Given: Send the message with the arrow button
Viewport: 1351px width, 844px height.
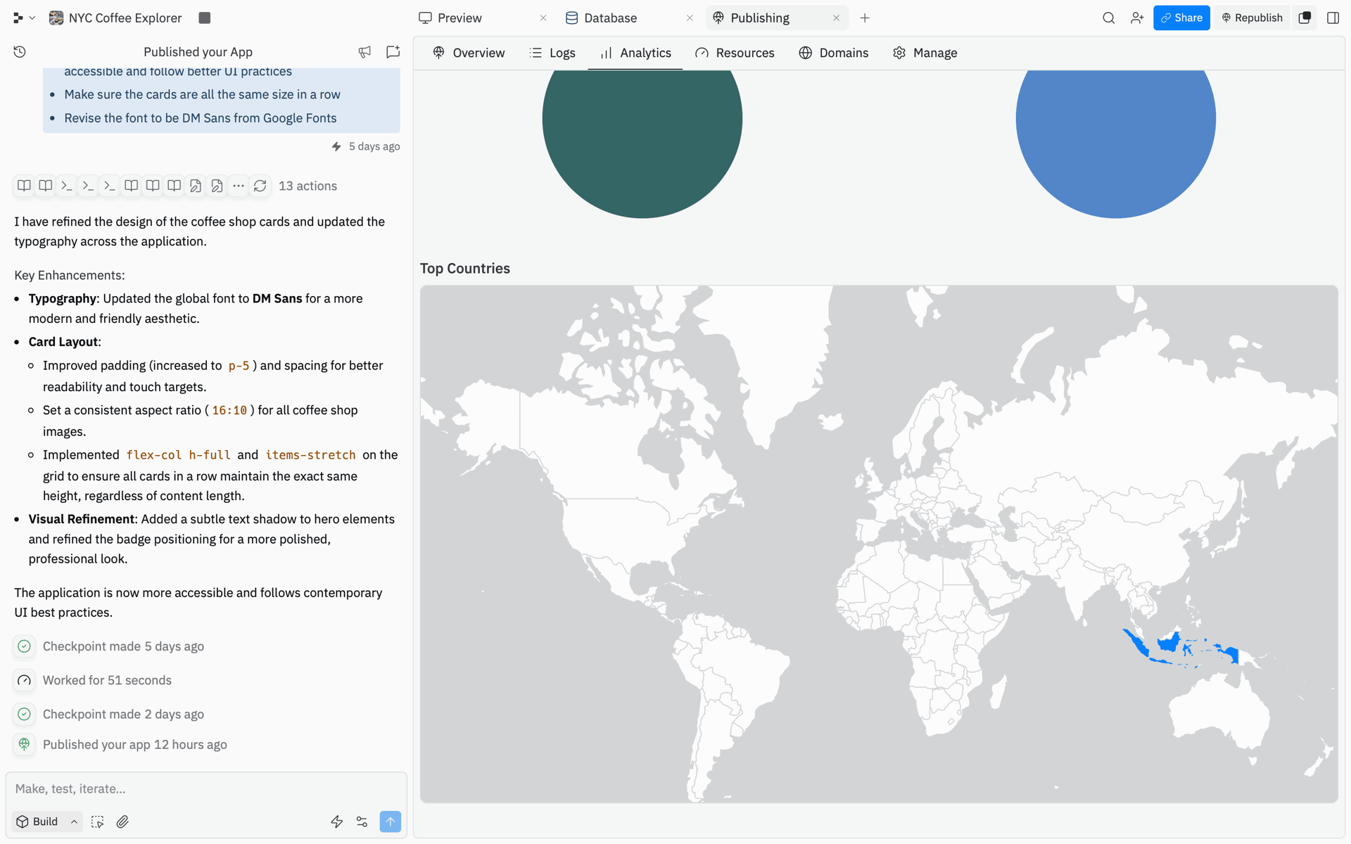Looking at the screenshot, I should (391, 821).
